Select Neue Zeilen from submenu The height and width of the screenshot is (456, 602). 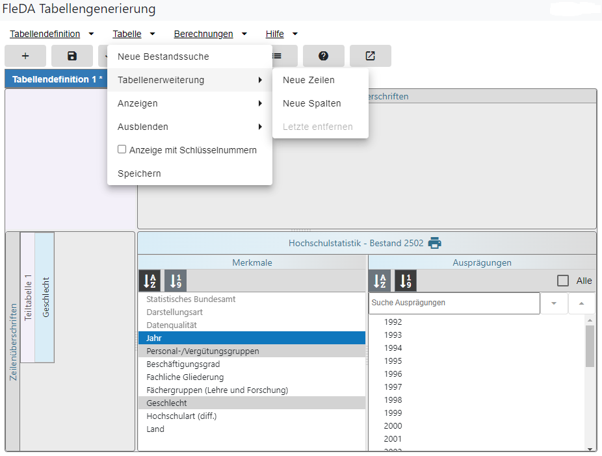click(x=309, y=80)
